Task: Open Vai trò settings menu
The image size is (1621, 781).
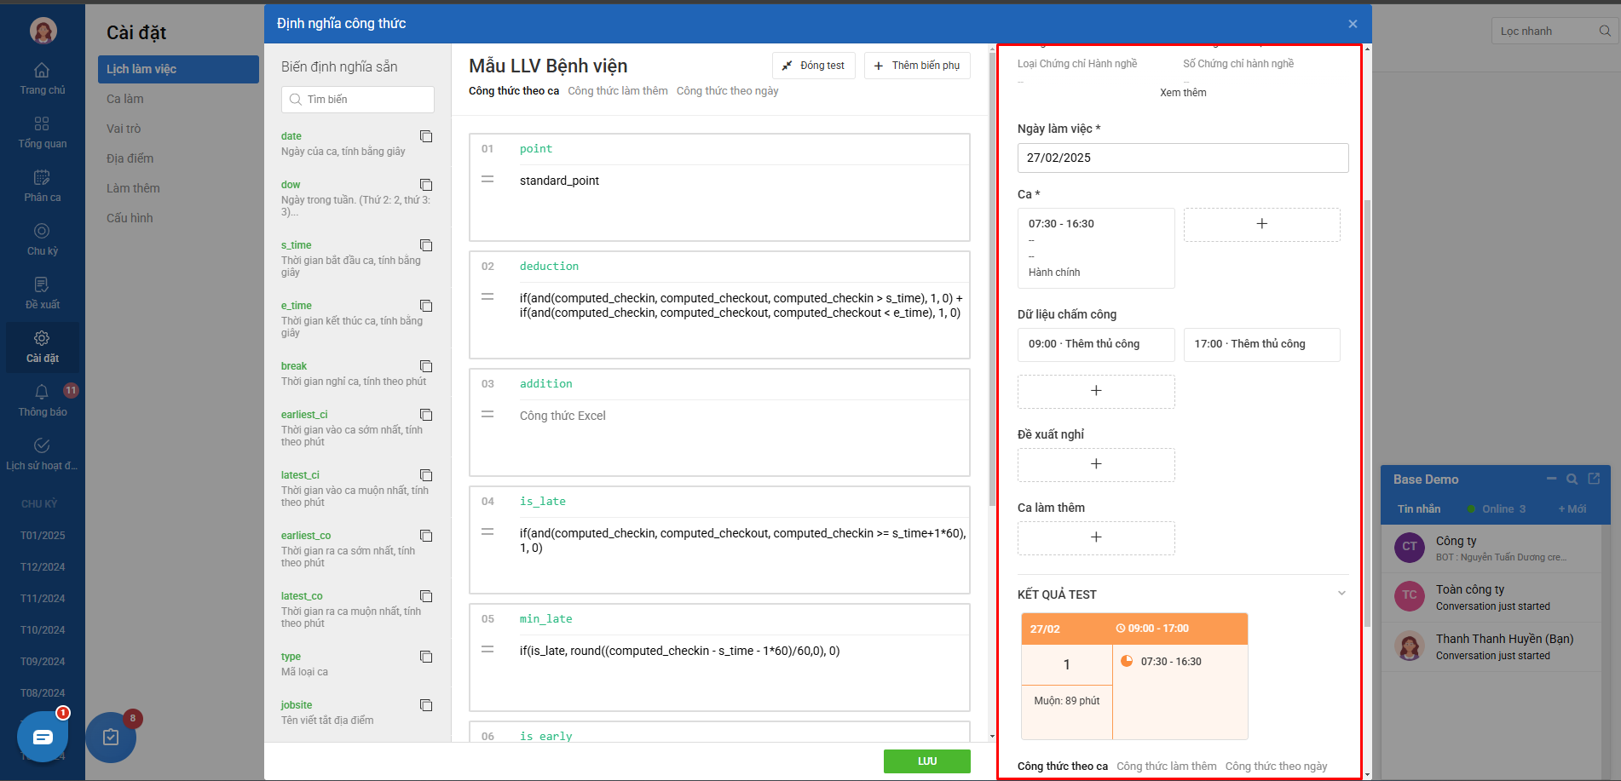Action: (x=124, y=129)
